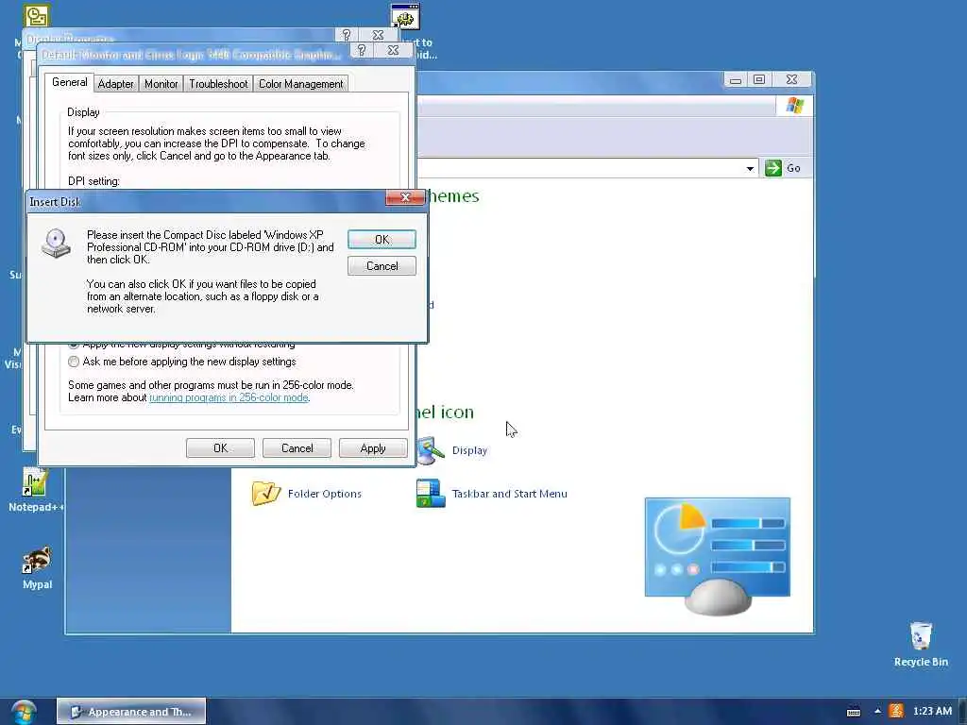
Task: Select Appearance and Themes taskbar button
Action: [131, 712]
